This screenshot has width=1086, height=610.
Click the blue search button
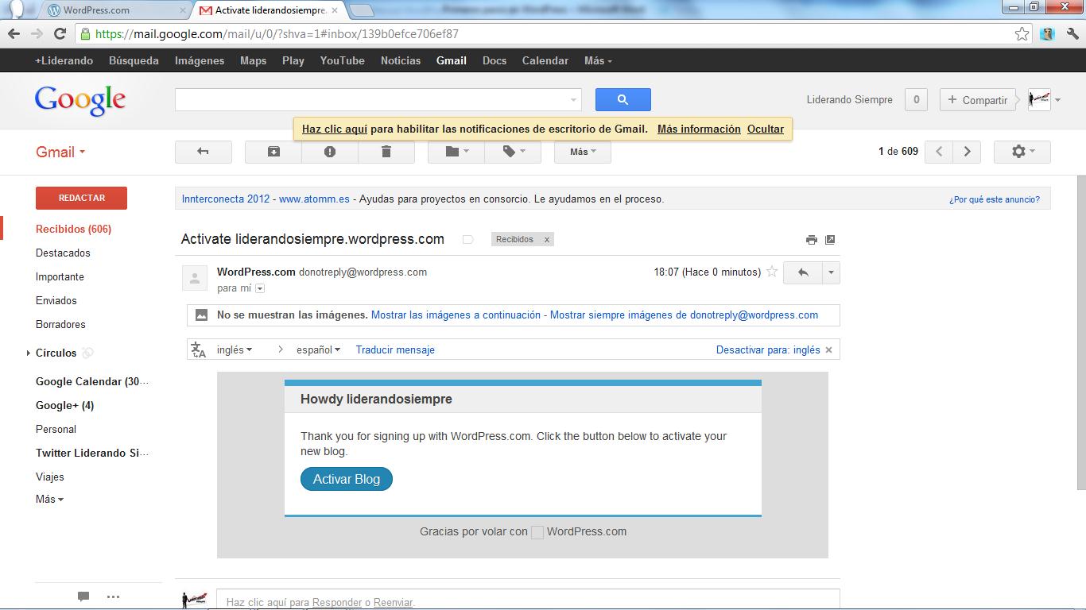(623, 99)
